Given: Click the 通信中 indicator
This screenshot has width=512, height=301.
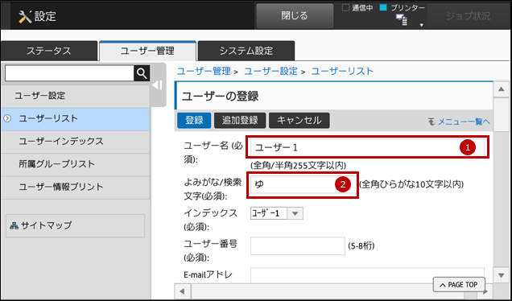Looking at the screenshot, I should [x=357, y=8].
